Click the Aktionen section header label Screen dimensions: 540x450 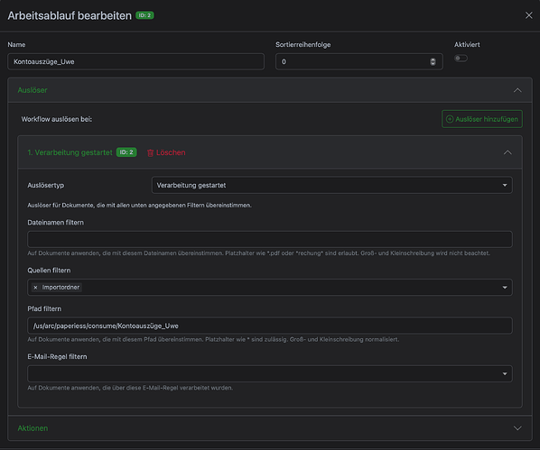33,428
